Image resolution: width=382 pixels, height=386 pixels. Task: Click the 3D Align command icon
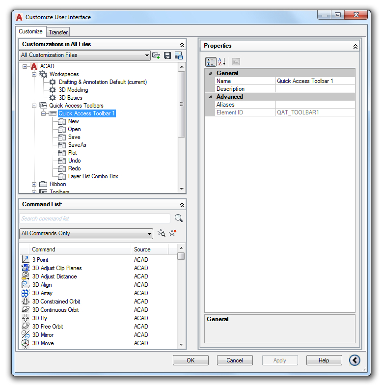pos(26,284)
